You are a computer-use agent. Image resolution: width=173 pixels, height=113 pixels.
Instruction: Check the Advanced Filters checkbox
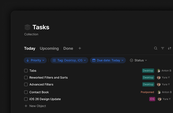[26, 85]
